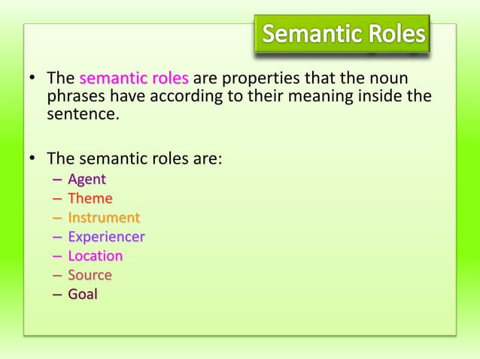Image resolution: width=480 pixels, height=359 pixels.
Task: Select the Theme list item
Action: (90, 198)
